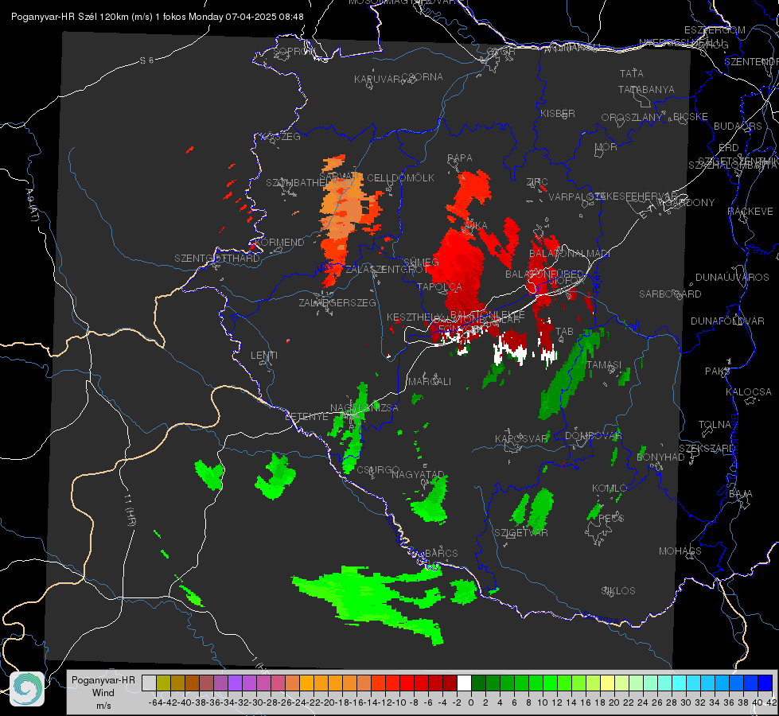
Task: Click the DUNAÚJVAROS city label
Action: [732, 277]
